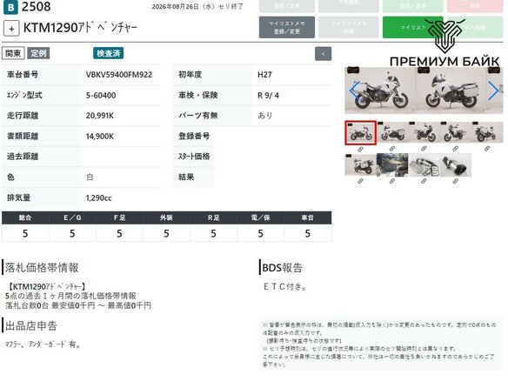
Task: Select the dark engine close-up thumbnail
Action: [x=392, y=165]
